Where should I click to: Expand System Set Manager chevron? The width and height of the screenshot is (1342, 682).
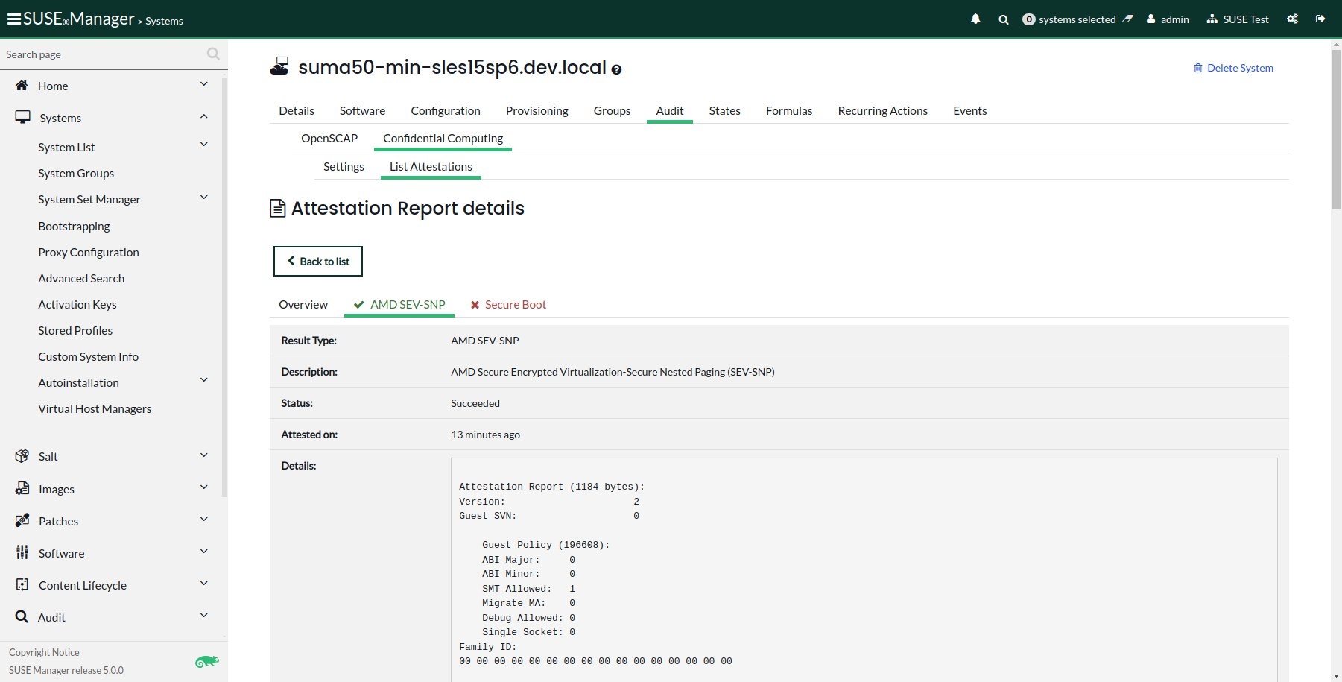(204, 198)
